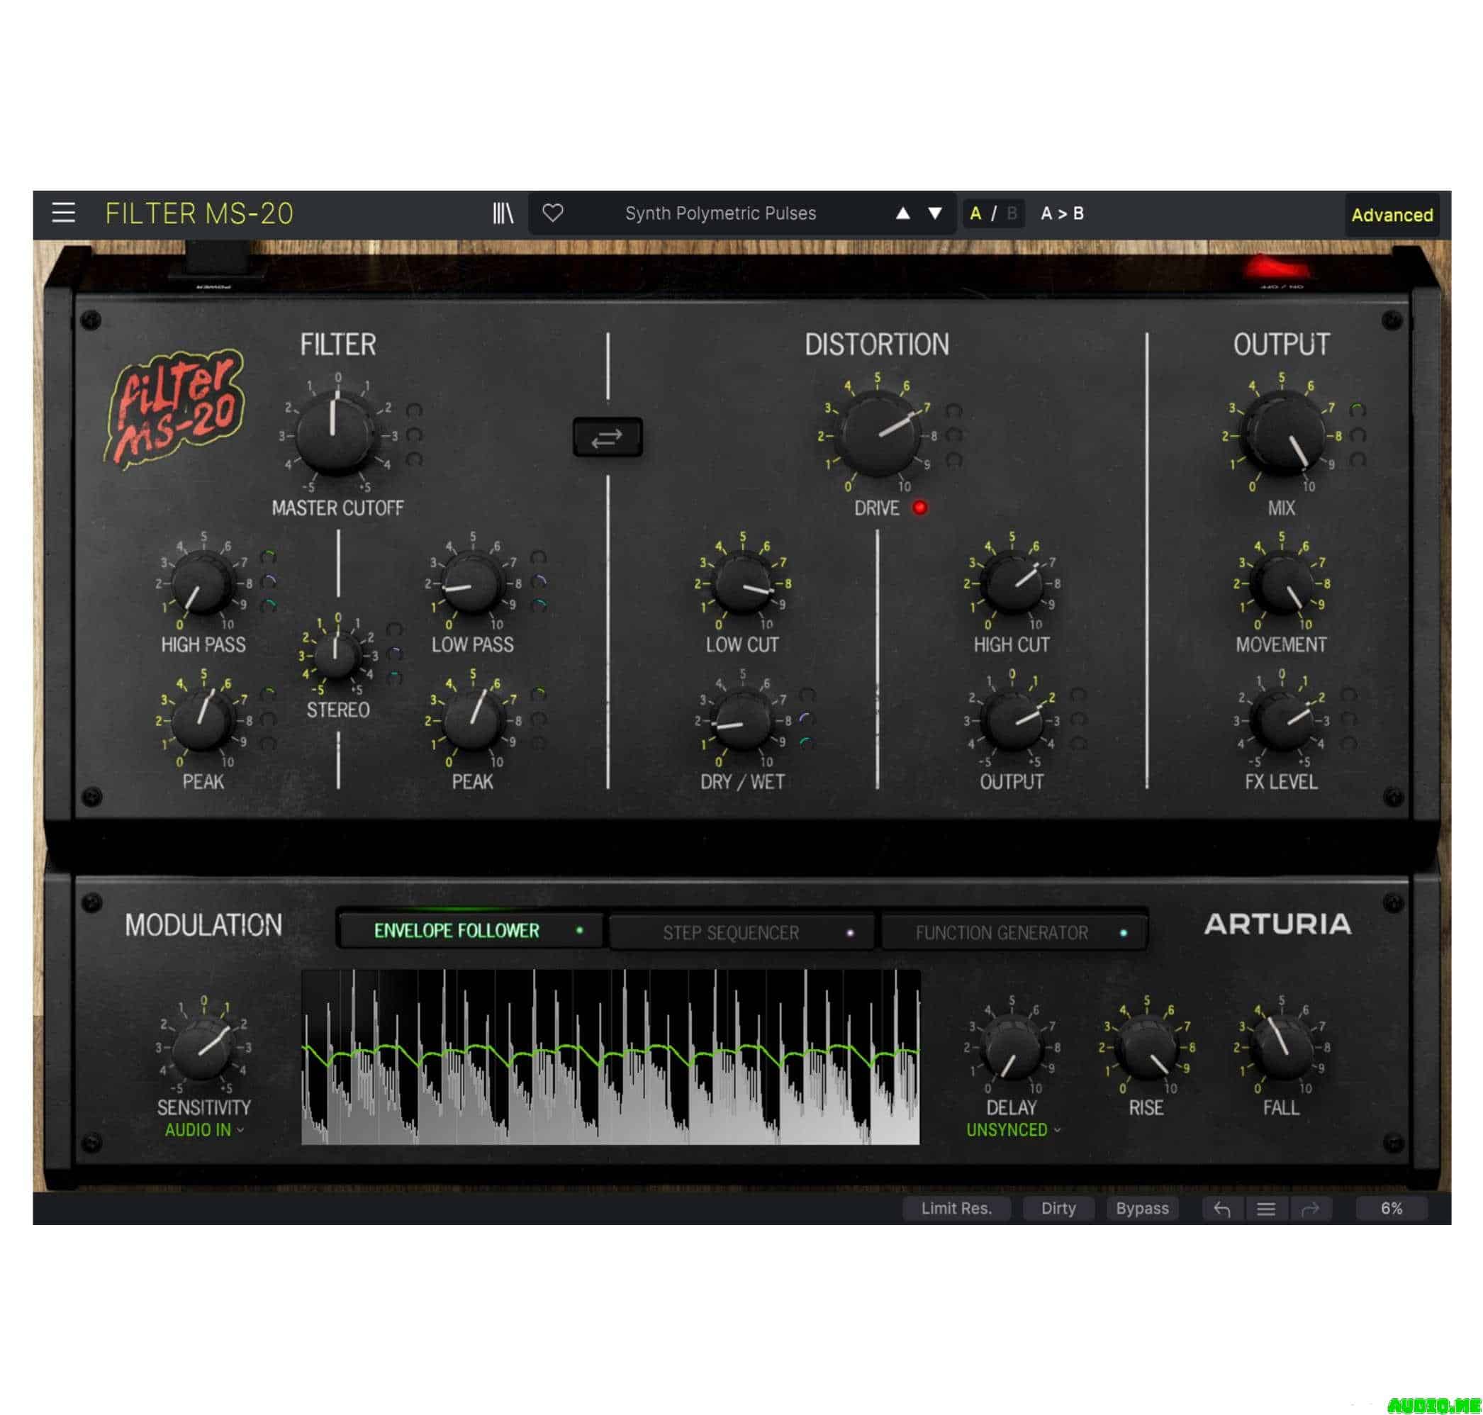Image resolution: width=1483 pixels, height=1415 pixels.
Task: Click top modulation slot beside FX Level
Action: tap(1349, 695)
